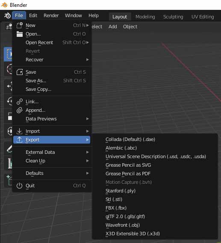Export as X3D Extensible 3D (.x3d)
Screen dimensions: 221x243
click(155, 234)
